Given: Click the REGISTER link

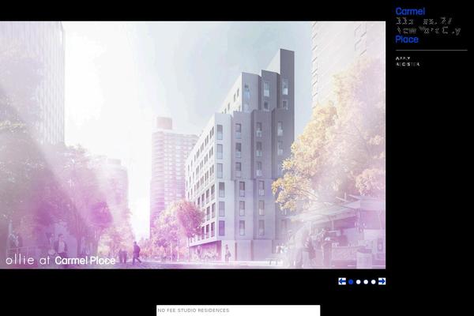Looking at the screenshot, I should click(x=408, y=64).
